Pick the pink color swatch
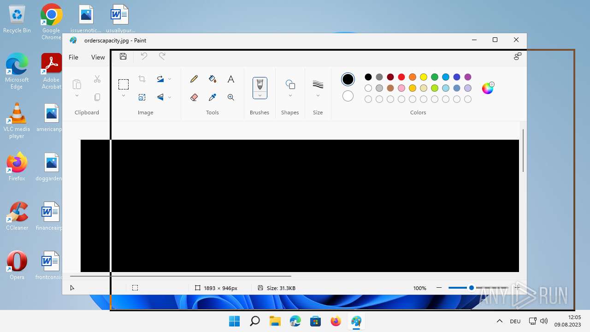This screenshot has width=590, height=332. click(401, 88)
